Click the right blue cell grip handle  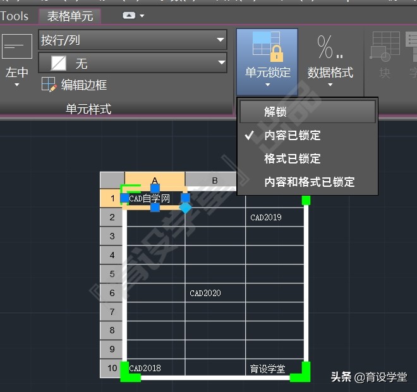185,198
